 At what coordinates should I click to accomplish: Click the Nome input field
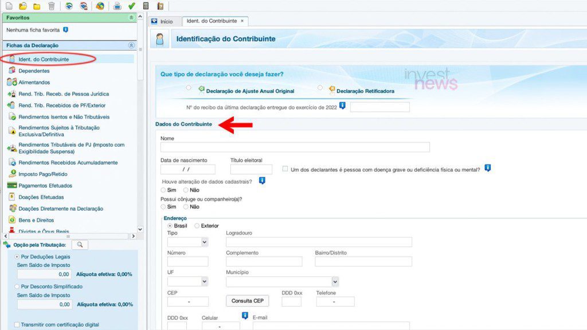click(295, 147)
